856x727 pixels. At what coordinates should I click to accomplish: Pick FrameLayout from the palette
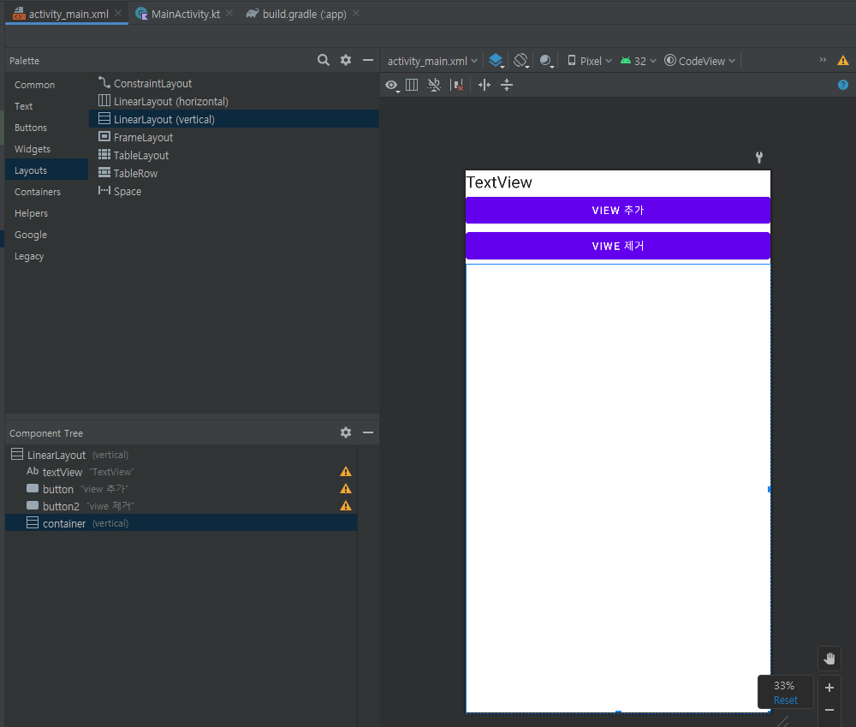(235, 137)
